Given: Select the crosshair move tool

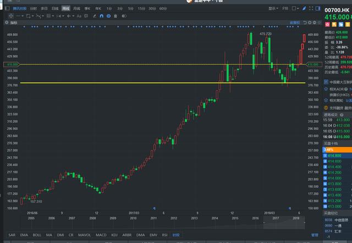Looking at the screenshot, I should pyautogui.click(x=11, y=16).
